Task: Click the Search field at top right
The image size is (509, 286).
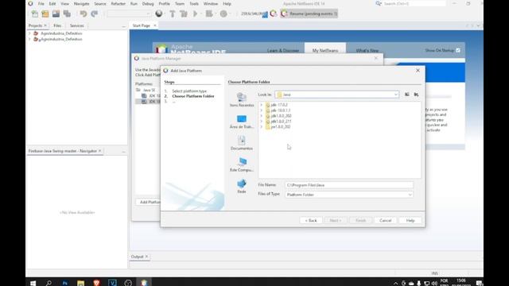Action: click(x=414, y=3)
